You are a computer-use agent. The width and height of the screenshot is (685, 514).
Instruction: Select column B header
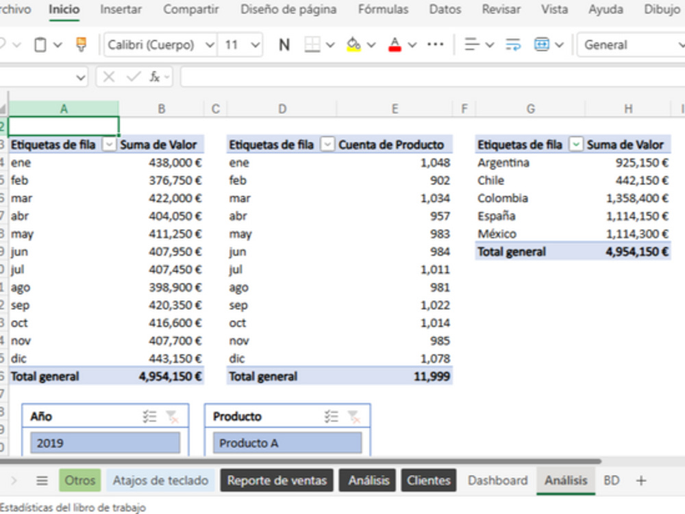[161, 109]
